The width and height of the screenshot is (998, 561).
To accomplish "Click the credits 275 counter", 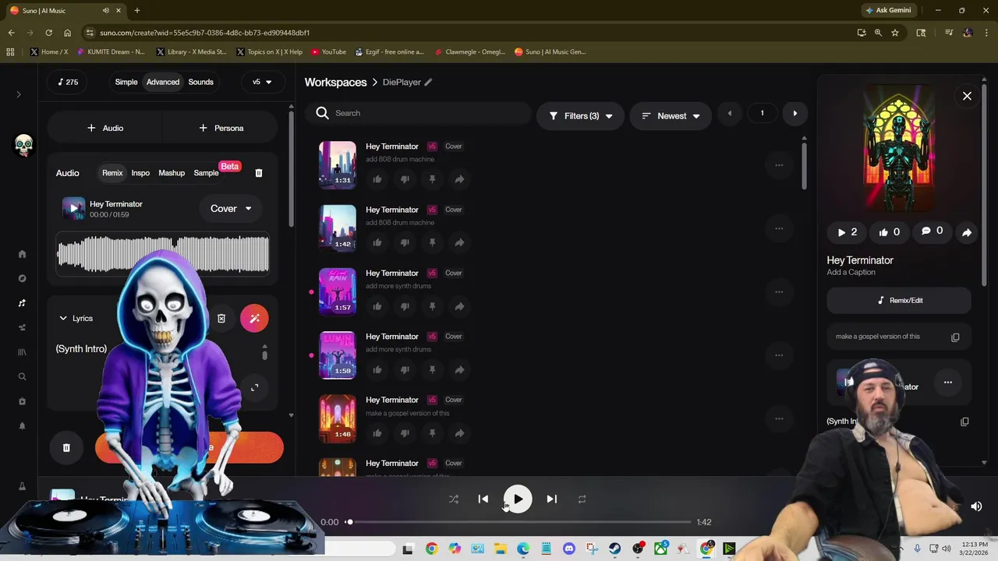I will tap(68, 82).
